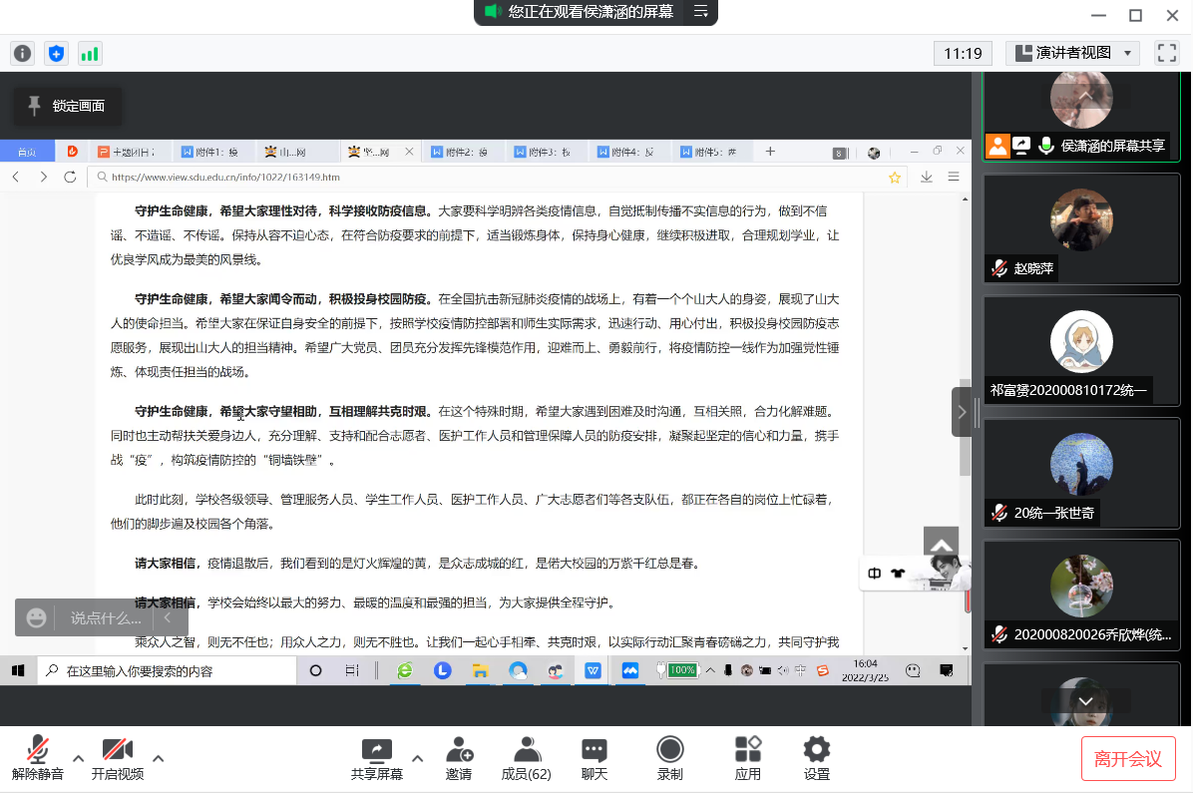Open meeting Settings gear

pos(817,759)
